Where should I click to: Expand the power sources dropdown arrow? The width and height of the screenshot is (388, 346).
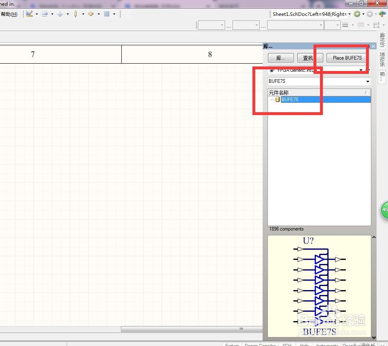click(68, 14)
